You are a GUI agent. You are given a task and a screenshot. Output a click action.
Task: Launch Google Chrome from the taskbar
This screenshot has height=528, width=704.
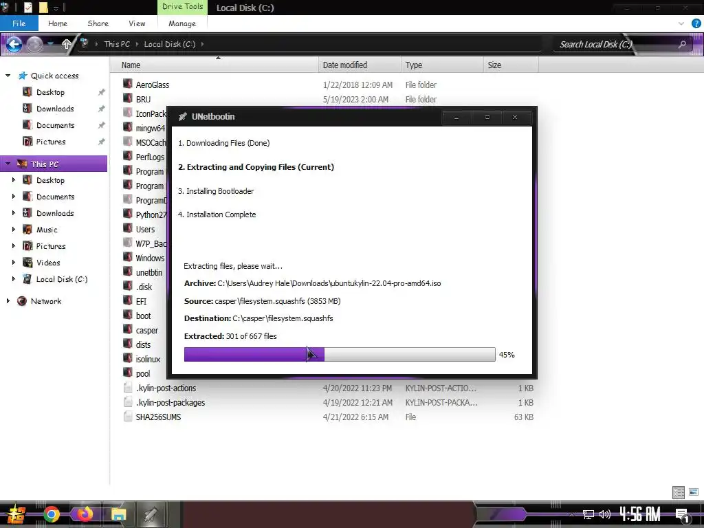51,514
